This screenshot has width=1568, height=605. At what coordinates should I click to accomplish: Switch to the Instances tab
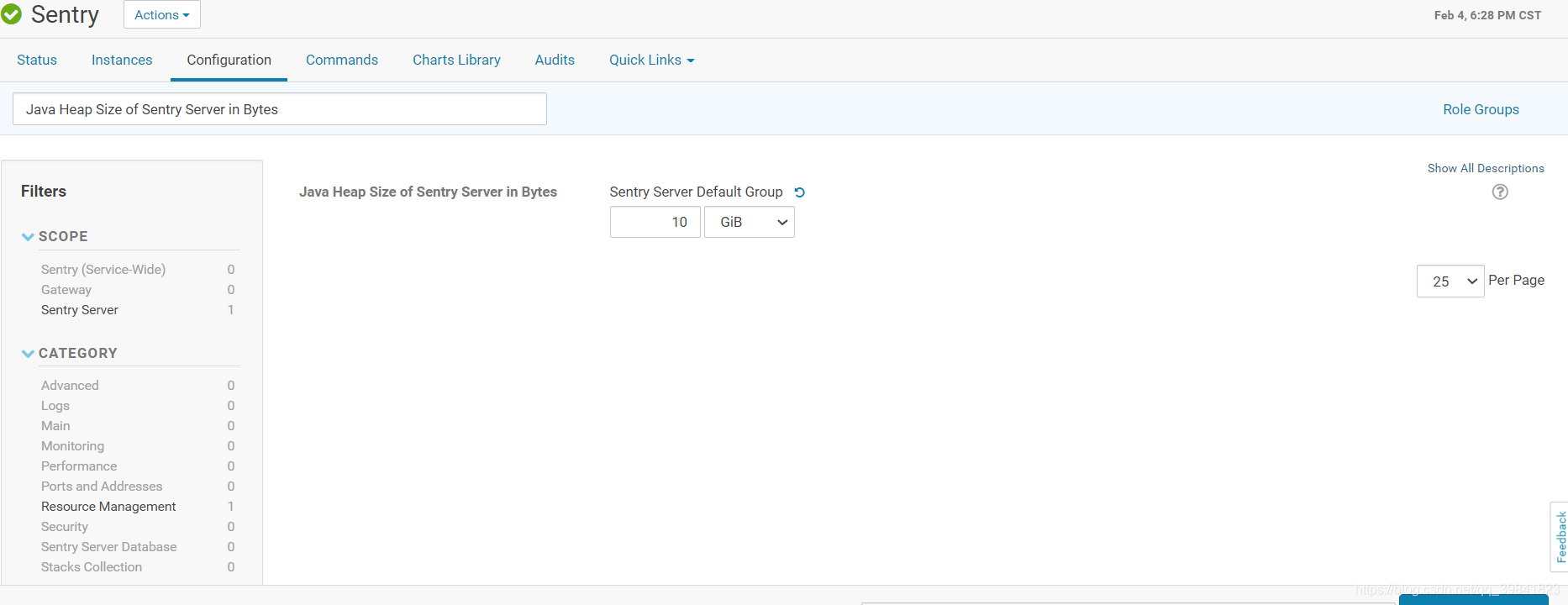click(x=122, y=60)
